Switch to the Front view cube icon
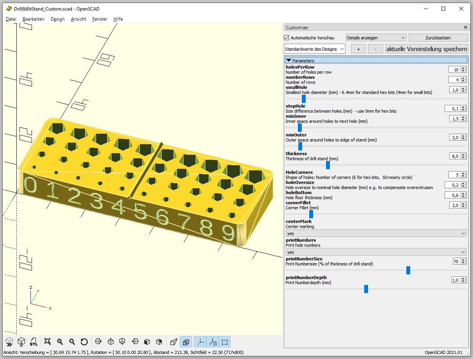This screenshot has width=473, height=359. (x=147, y=342)
